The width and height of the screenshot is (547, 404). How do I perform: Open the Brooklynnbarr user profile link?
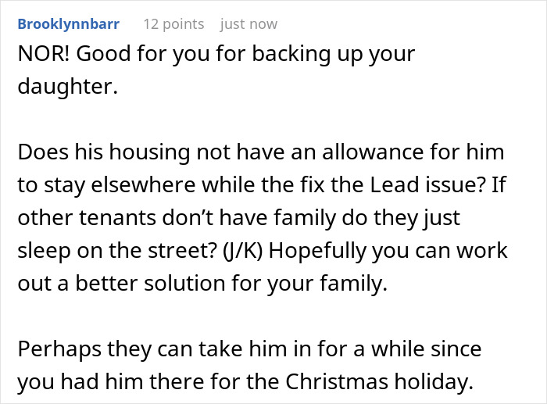click(x=69, y=24)
